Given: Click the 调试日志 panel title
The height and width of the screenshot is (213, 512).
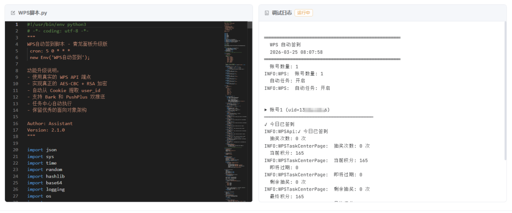Looking at the screenshot, I should (281, 13).
